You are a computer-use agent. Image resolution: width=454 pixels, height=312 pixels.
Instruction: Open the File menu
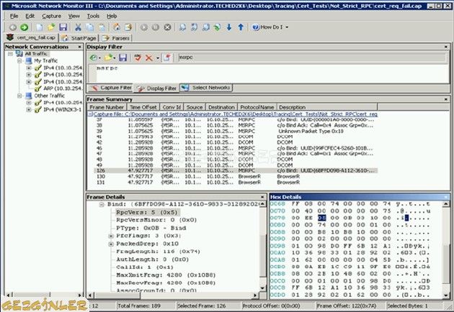click(x=14, y=17)
